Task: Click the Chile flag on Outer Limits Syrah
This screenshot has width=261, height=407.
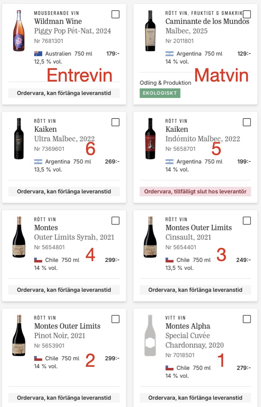Action: tap(38, 260)
